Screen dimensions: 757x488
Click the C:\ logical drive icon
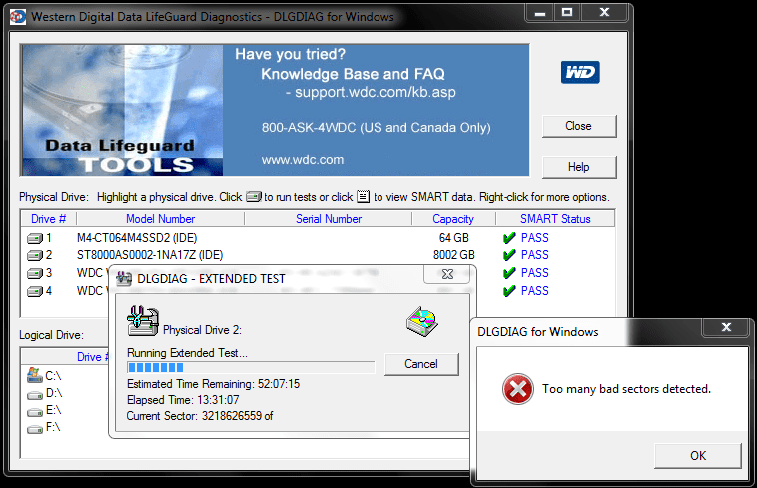(x=35, y=375)
